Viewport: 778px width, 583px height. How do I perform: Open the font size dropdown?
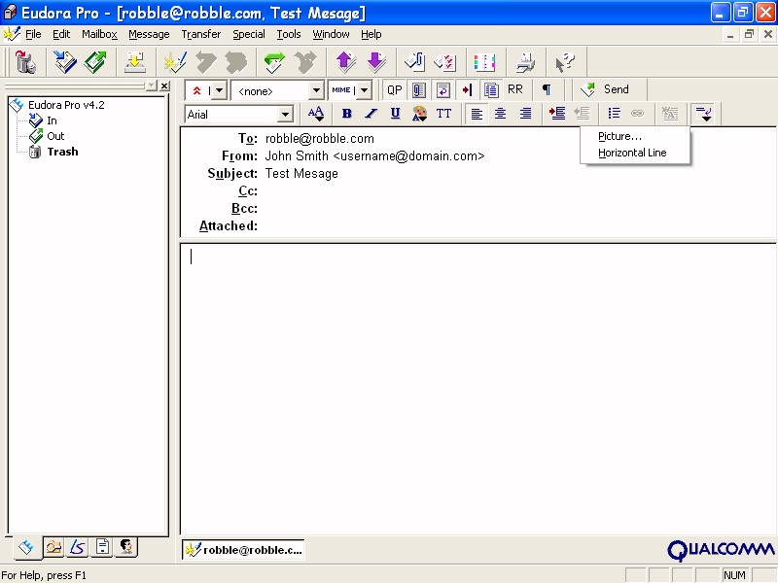click(x=315, y=114)
